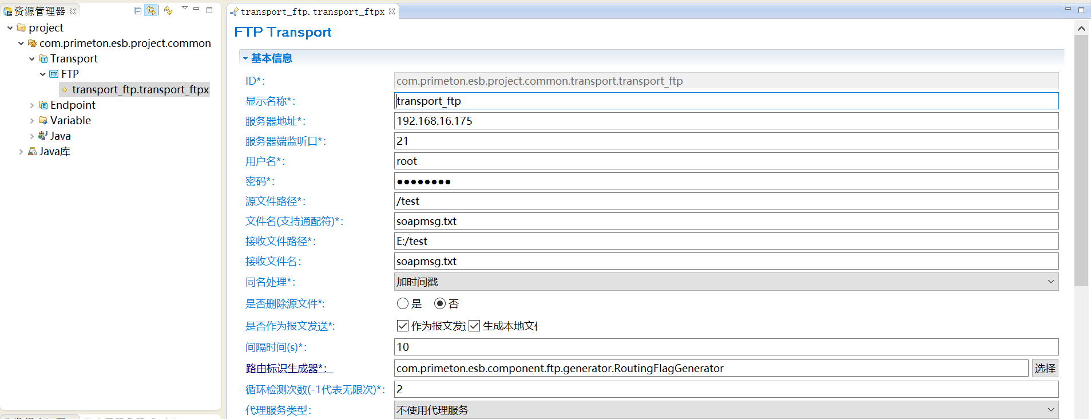Select the 否 radio button
The image size is (1091, 419).
[x=439, y=303]
